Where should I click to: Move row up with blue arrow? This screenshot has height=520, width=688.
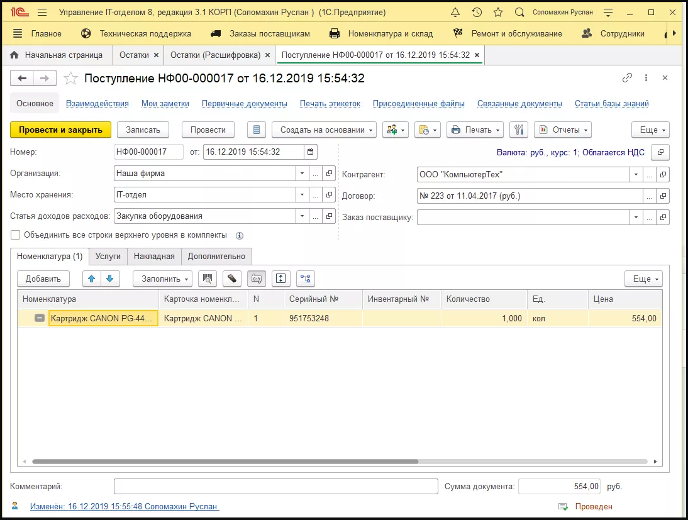coord(92,279)
